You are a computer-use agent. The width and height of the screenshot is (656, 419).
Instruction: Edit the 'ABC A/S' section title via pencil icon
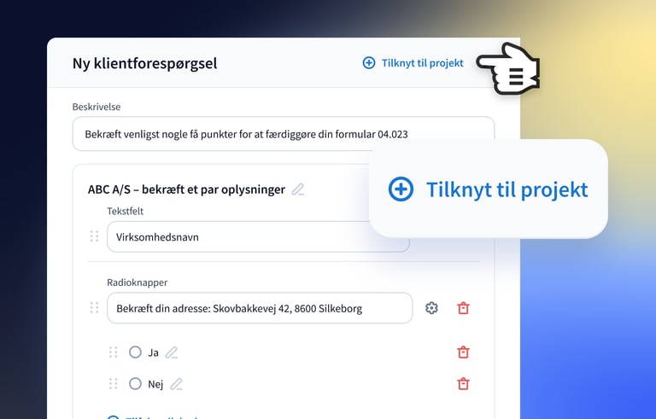(297, 189)
